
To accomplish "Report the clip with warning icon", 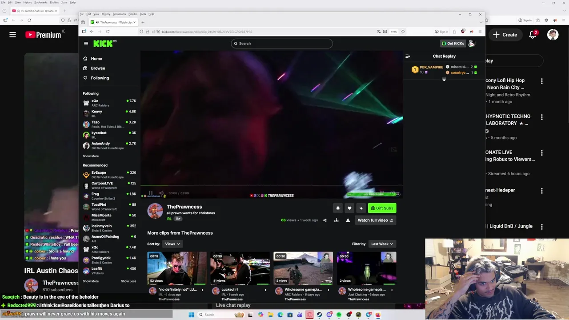I will (348, 220).
